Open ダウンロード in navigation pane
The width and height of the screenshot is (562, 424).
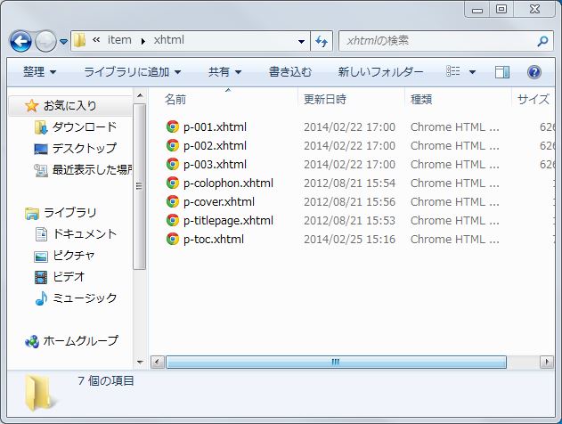85,126
